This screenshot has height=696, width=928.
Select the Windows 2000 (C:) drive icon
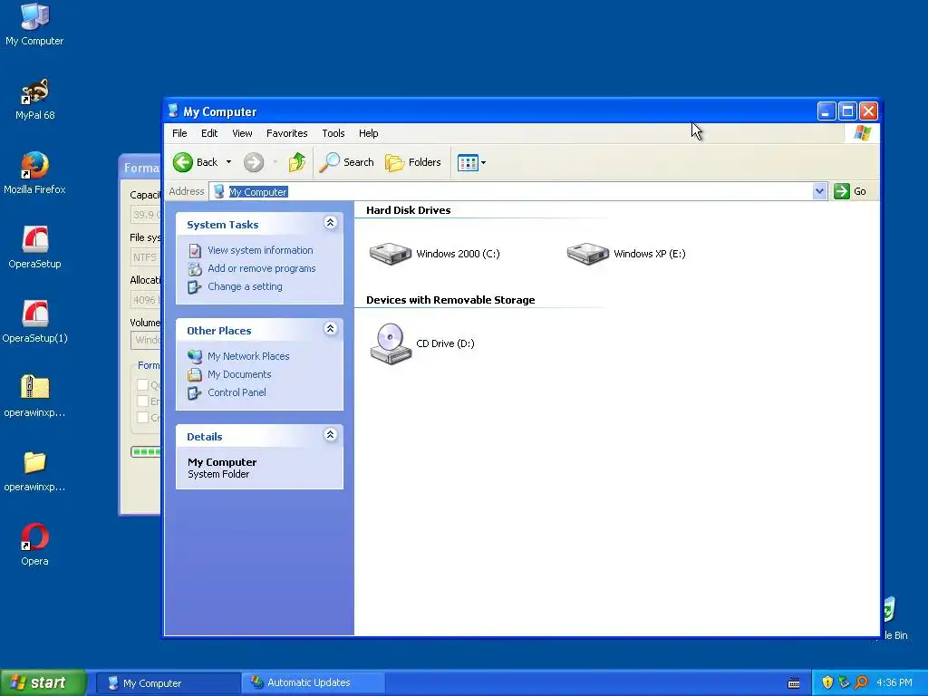point(391,254)
